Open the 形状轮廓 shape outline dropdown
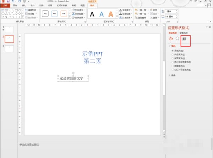Screen dimensions: 213x158 78,14
